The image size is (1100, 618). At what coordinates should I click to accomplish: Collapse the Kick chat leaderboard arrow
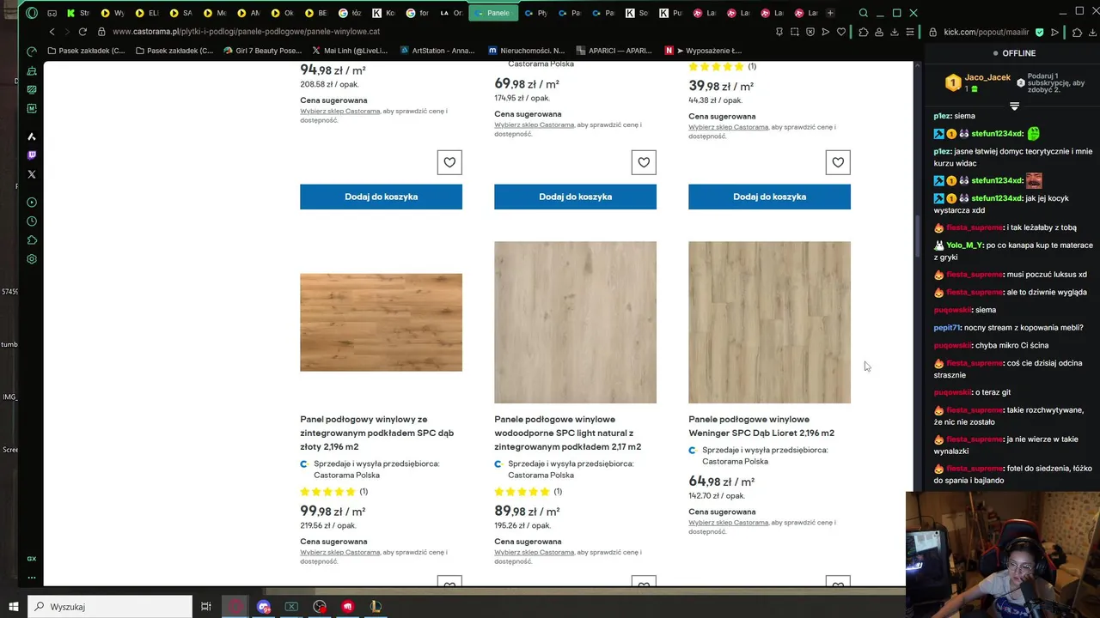(x=1014, y=106)
